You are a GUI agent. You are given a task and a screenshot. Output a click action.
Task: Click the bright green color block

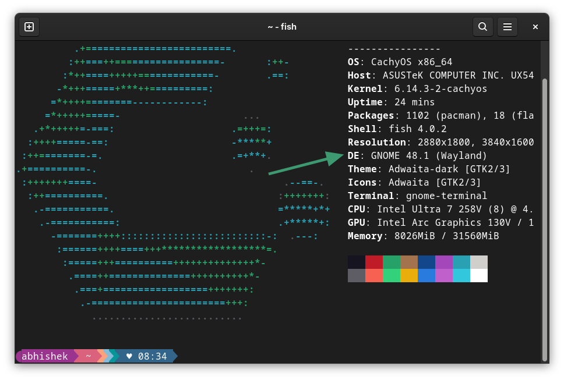tap(392, 275)
